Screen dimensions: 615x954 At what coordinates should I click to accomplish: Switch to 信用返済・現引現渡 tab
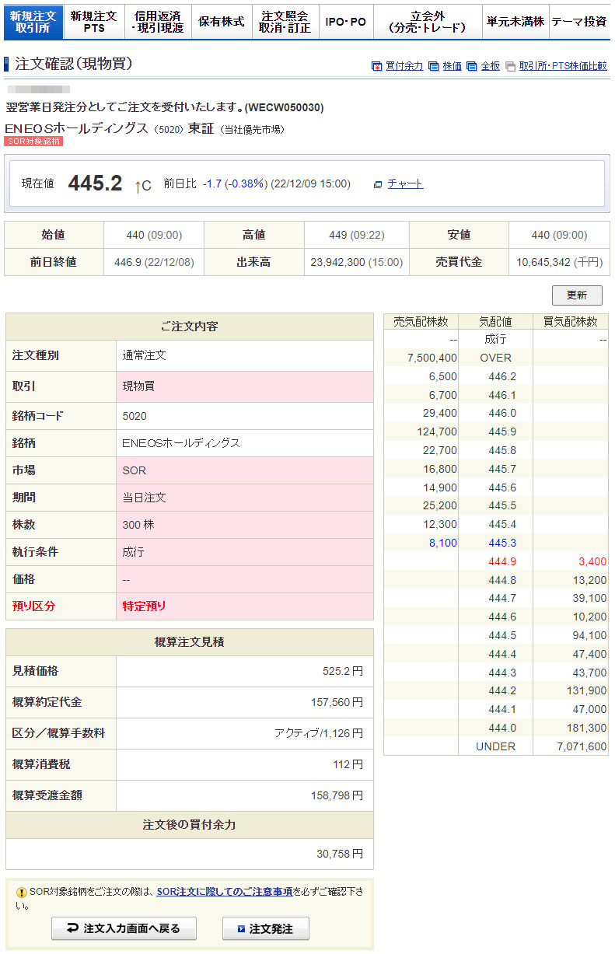158,22
